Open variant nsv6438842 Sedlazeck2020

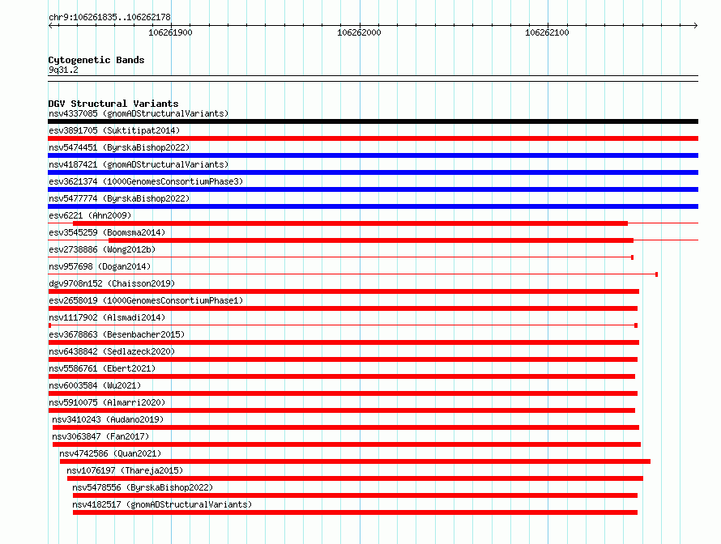point(112,351)
